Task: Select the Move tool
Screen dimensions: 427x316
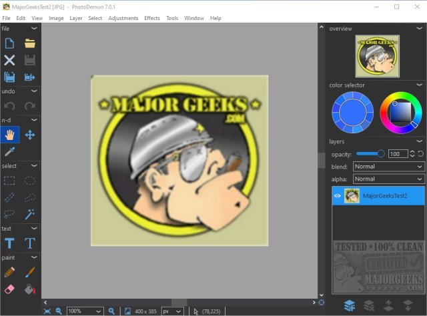Action: tap(30, 135)
